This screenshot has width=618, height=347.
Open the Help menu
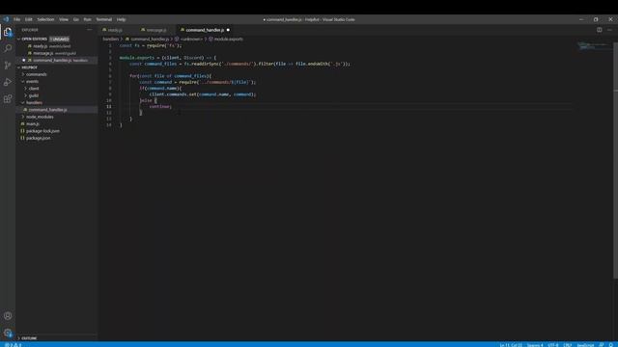(121, 19)
